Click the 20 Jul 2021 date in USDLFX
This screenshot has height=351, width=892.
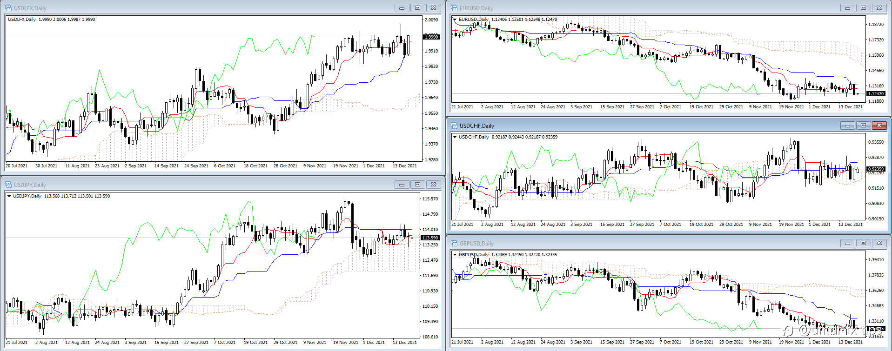point(17,166)
